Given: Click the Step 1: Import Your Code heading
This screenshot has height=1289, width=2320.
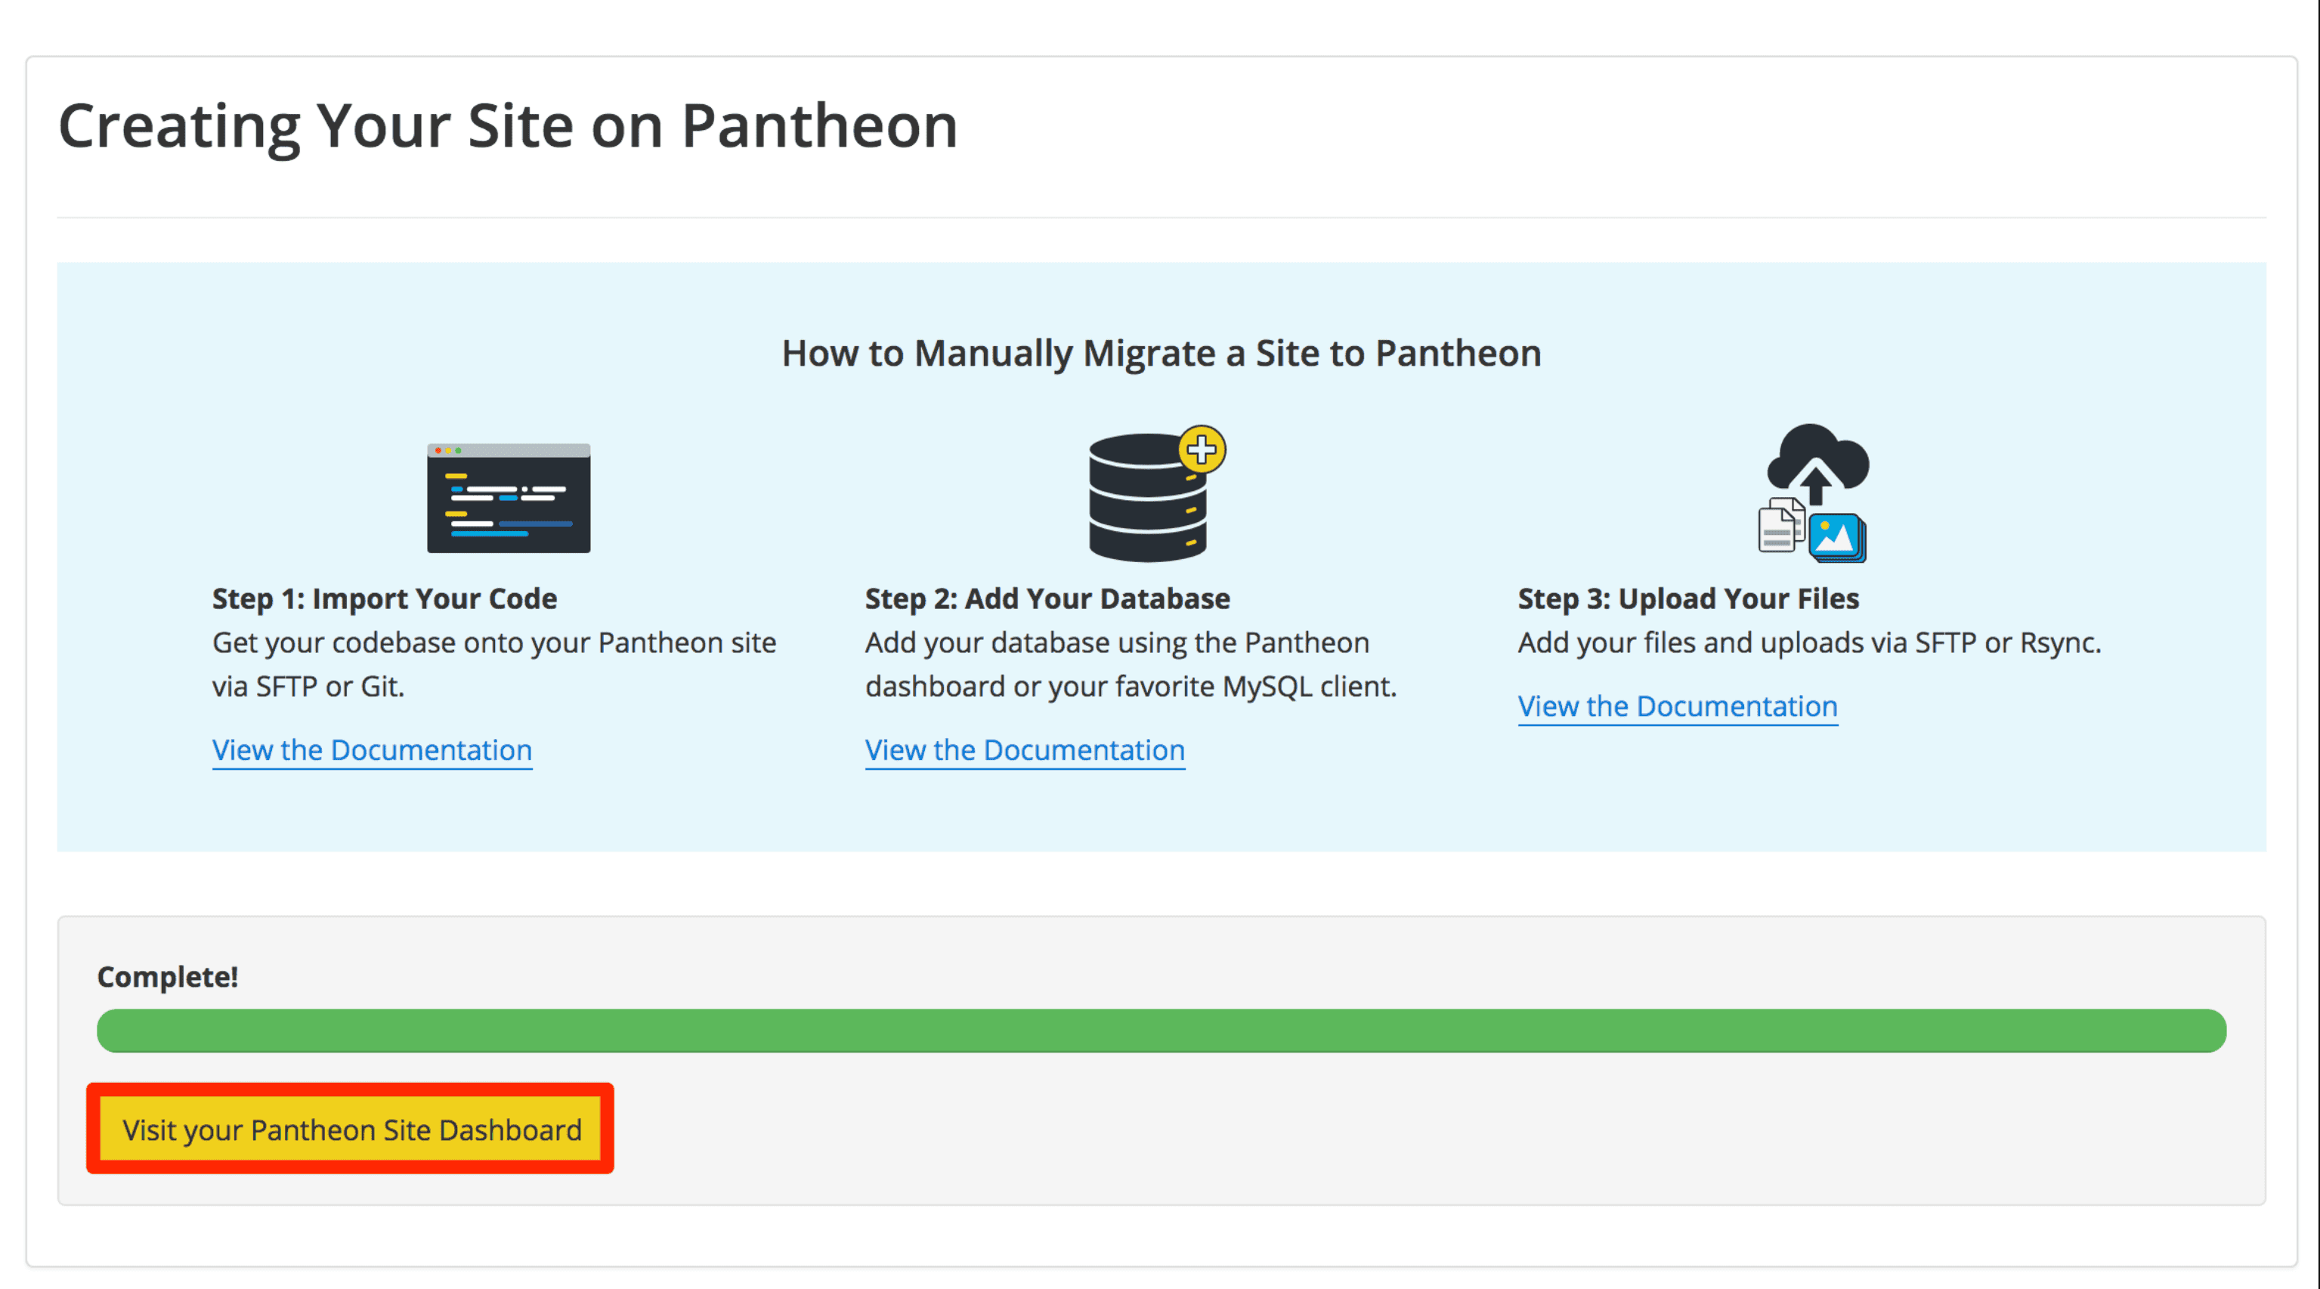Looking at the screenshot, I should pyautogui.click(x=384, y=597).
